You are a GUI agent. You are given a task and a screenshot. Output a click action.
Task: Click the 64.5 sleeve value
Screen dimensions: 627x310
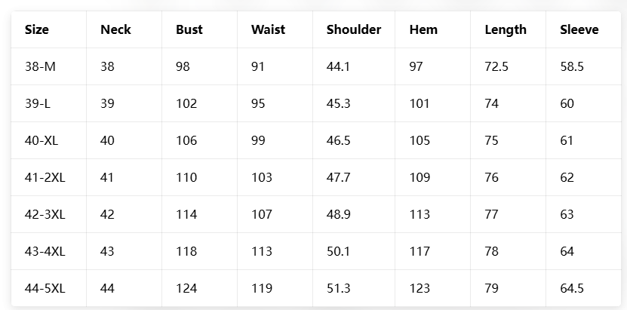tap(572, 288)
